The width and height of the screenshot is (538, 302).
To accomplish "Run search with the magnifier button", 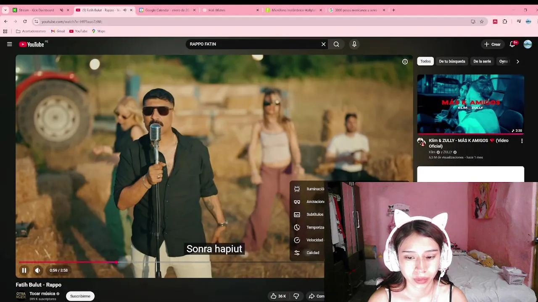I will (336, 44).
